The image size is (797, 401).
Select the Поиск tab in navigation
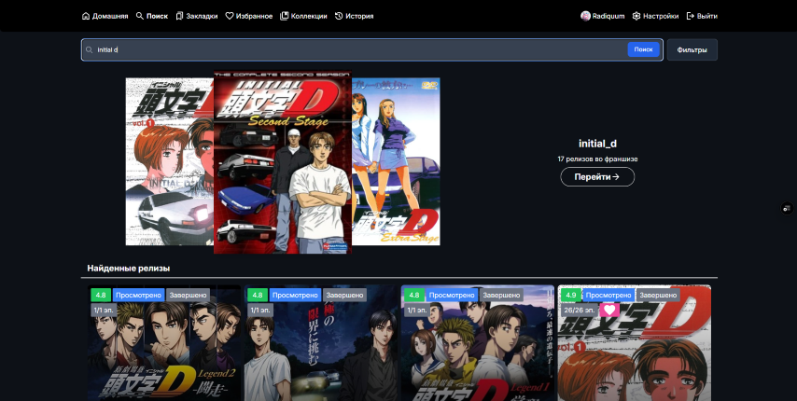click(x=151, y=16)
